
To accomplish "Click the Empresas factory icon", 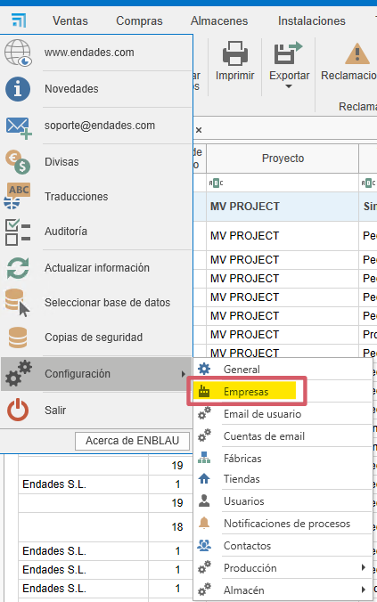I will tap(204, 391).
